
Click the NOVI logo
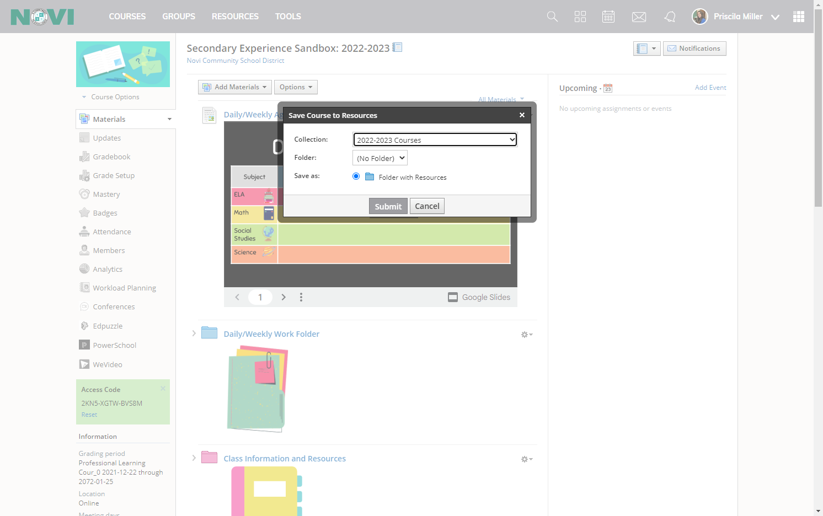click(42, 17)
